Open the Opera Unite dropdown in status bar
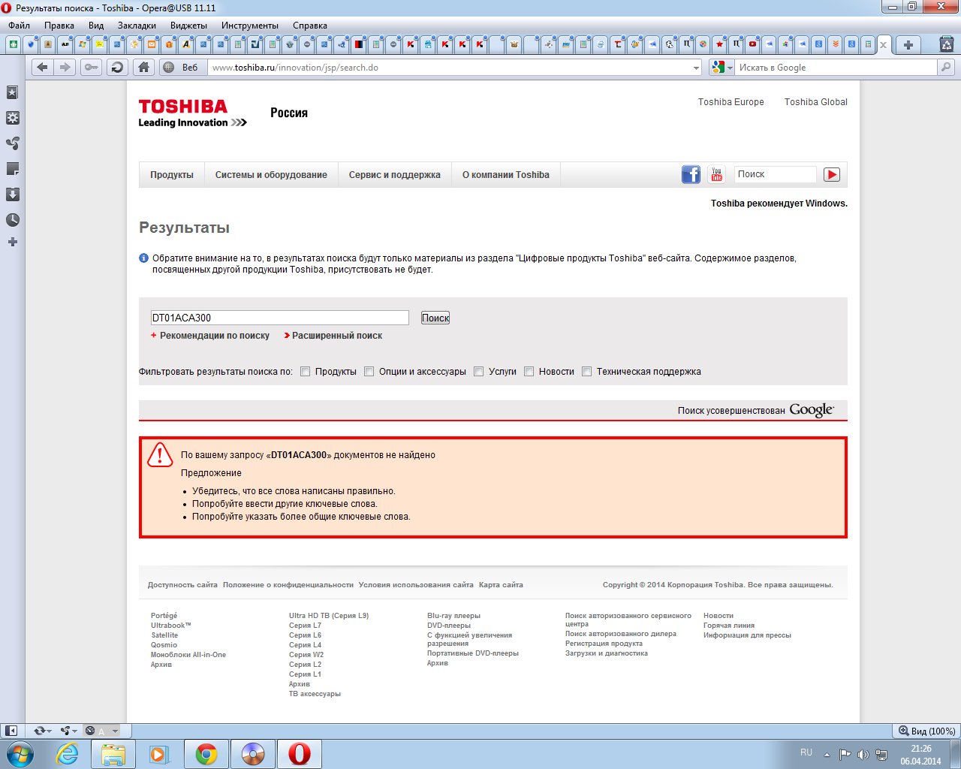The image size is (961, 769). [x=69, y=731]
